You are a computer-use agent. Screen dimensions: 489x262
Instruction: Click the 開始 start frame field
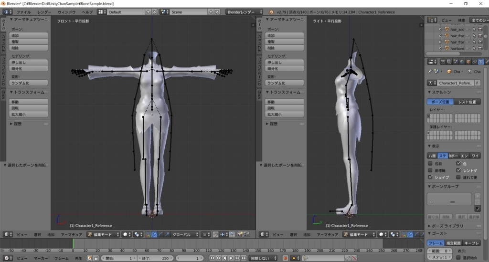click(x=118, y=258)
